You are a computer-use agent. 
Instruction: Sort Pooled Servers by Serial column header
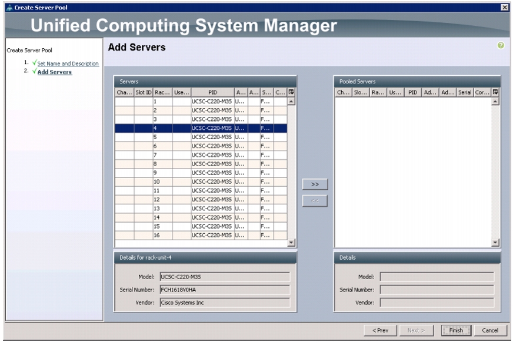click(465, 92)
